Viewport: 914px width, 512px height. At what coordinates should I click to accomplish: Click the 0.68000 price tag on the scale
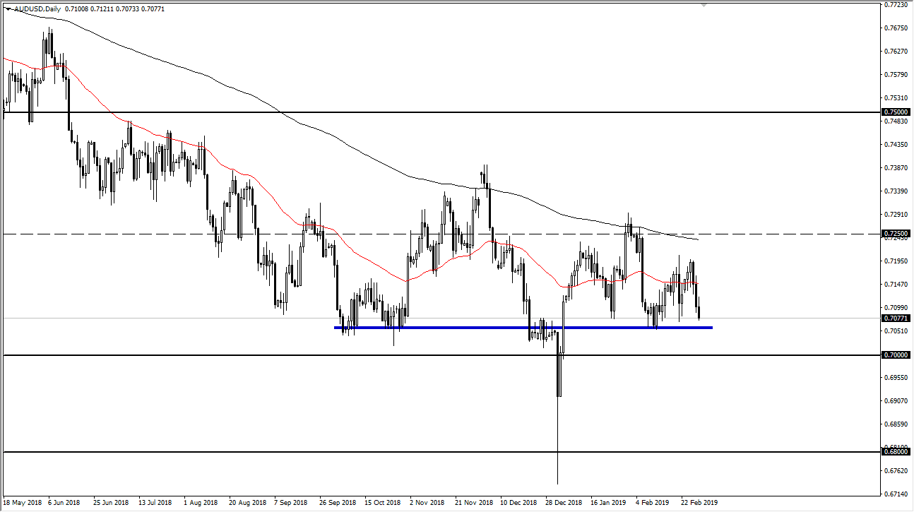(x=895, y=452)
